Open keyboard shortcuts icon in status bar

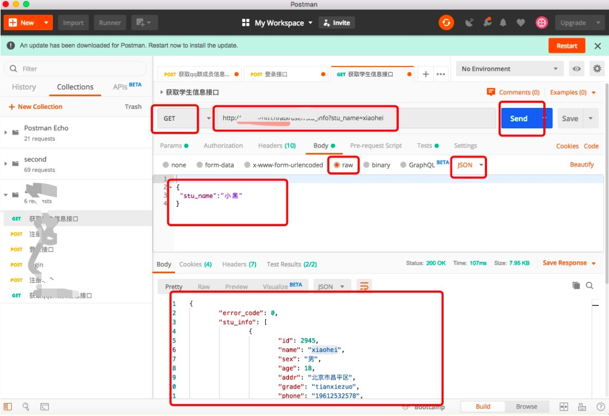[582, 407]
